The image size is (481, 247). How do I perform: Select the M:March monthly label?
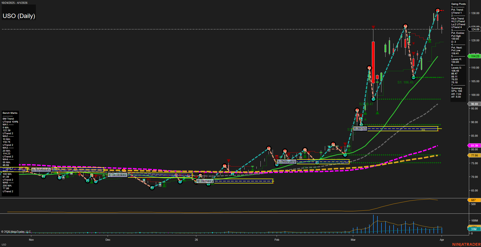click(360, 129)
